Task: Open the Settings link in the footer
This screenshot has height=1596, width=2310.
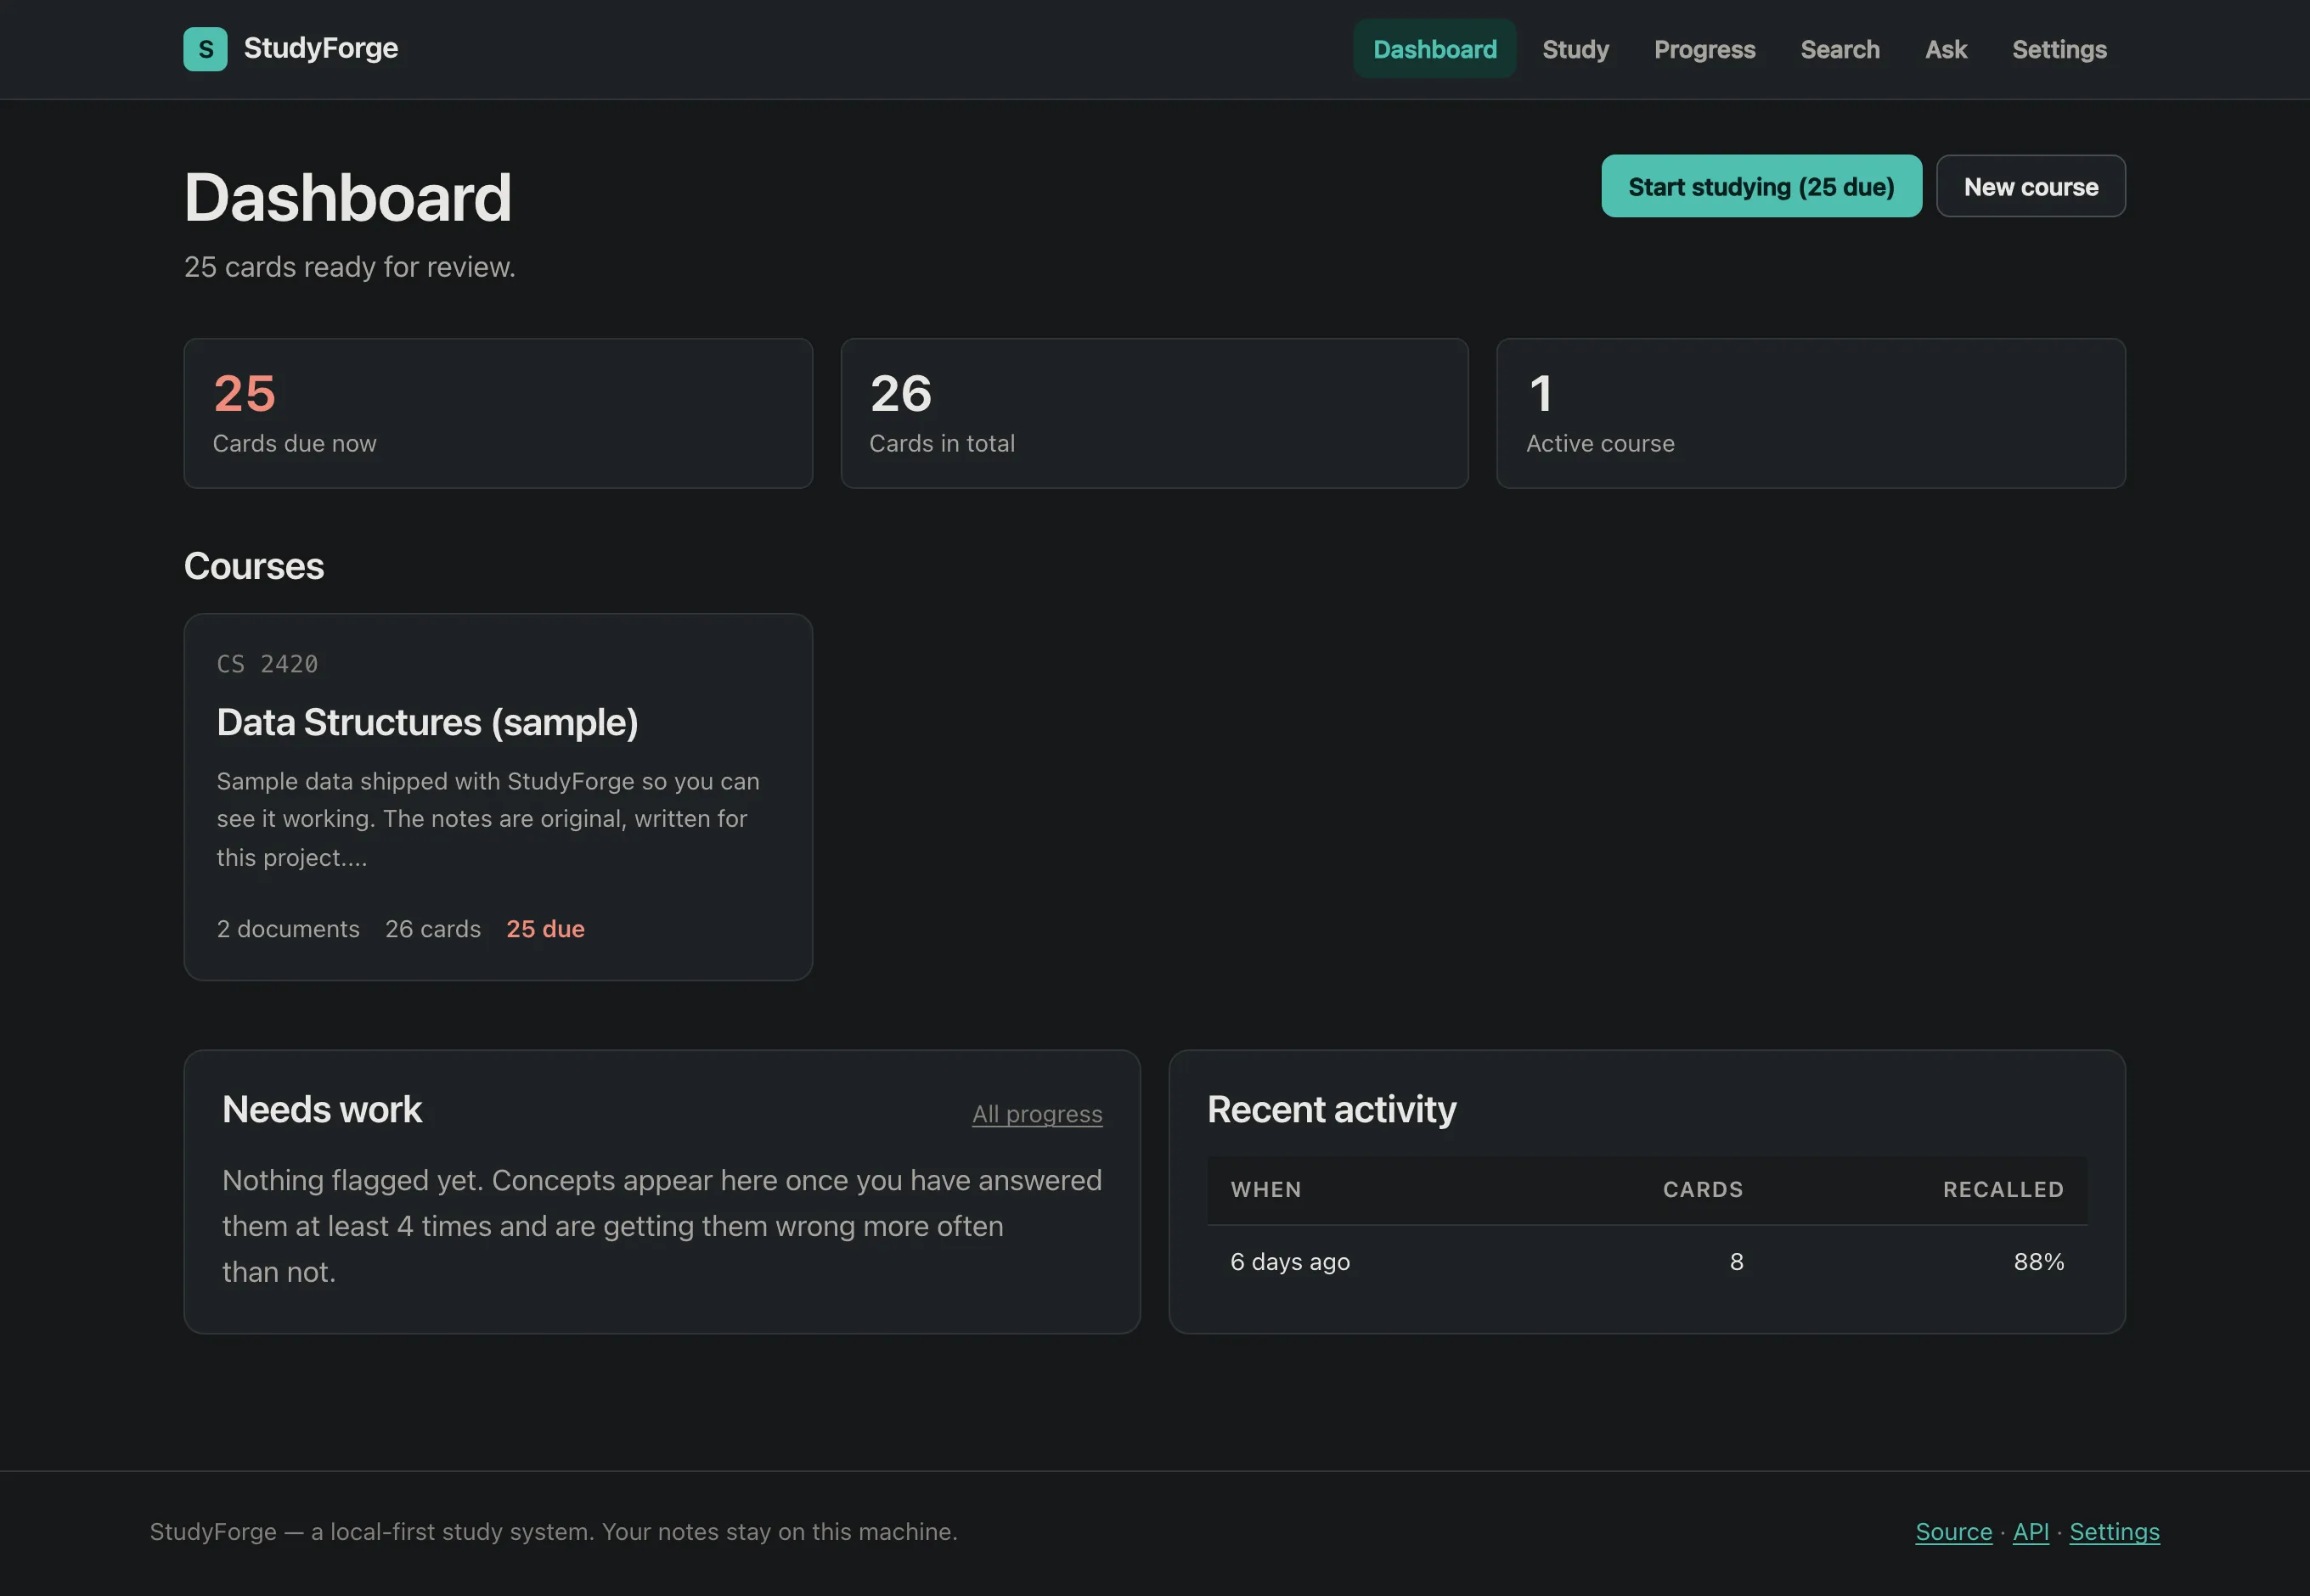Action: [2114, 1532]
